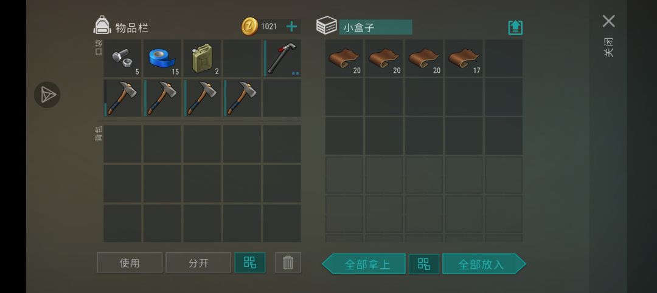The image size is (657, 293).
Task: Close the inventory with the X button
Action: [608, 21]
